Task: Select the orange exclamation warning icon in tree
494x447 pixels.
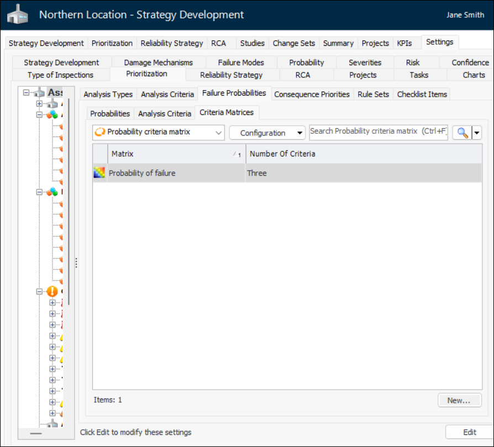Action: pos(52,291)
